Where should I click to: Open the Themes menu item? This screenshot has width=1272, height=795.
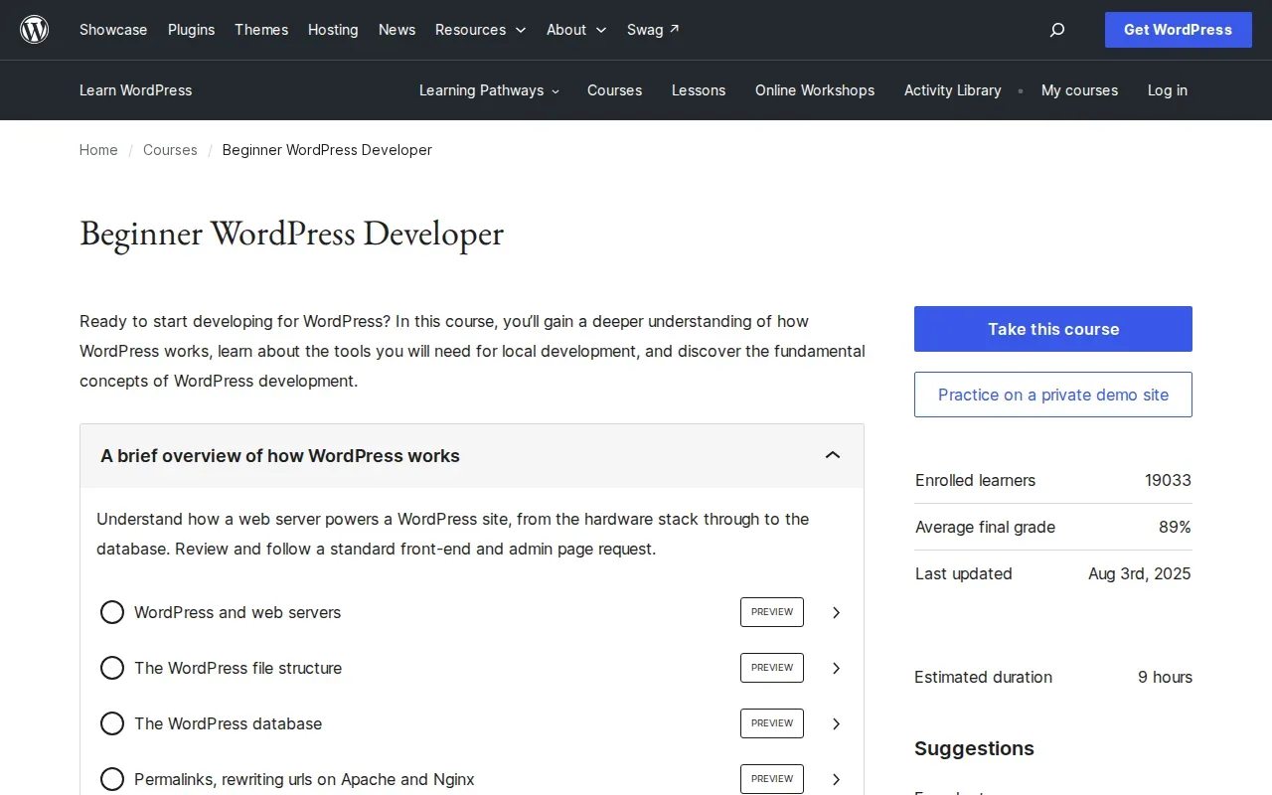(x=261, y=30)
